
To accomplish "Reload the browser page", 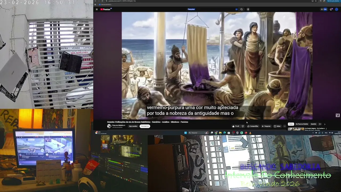I will 102,1.
